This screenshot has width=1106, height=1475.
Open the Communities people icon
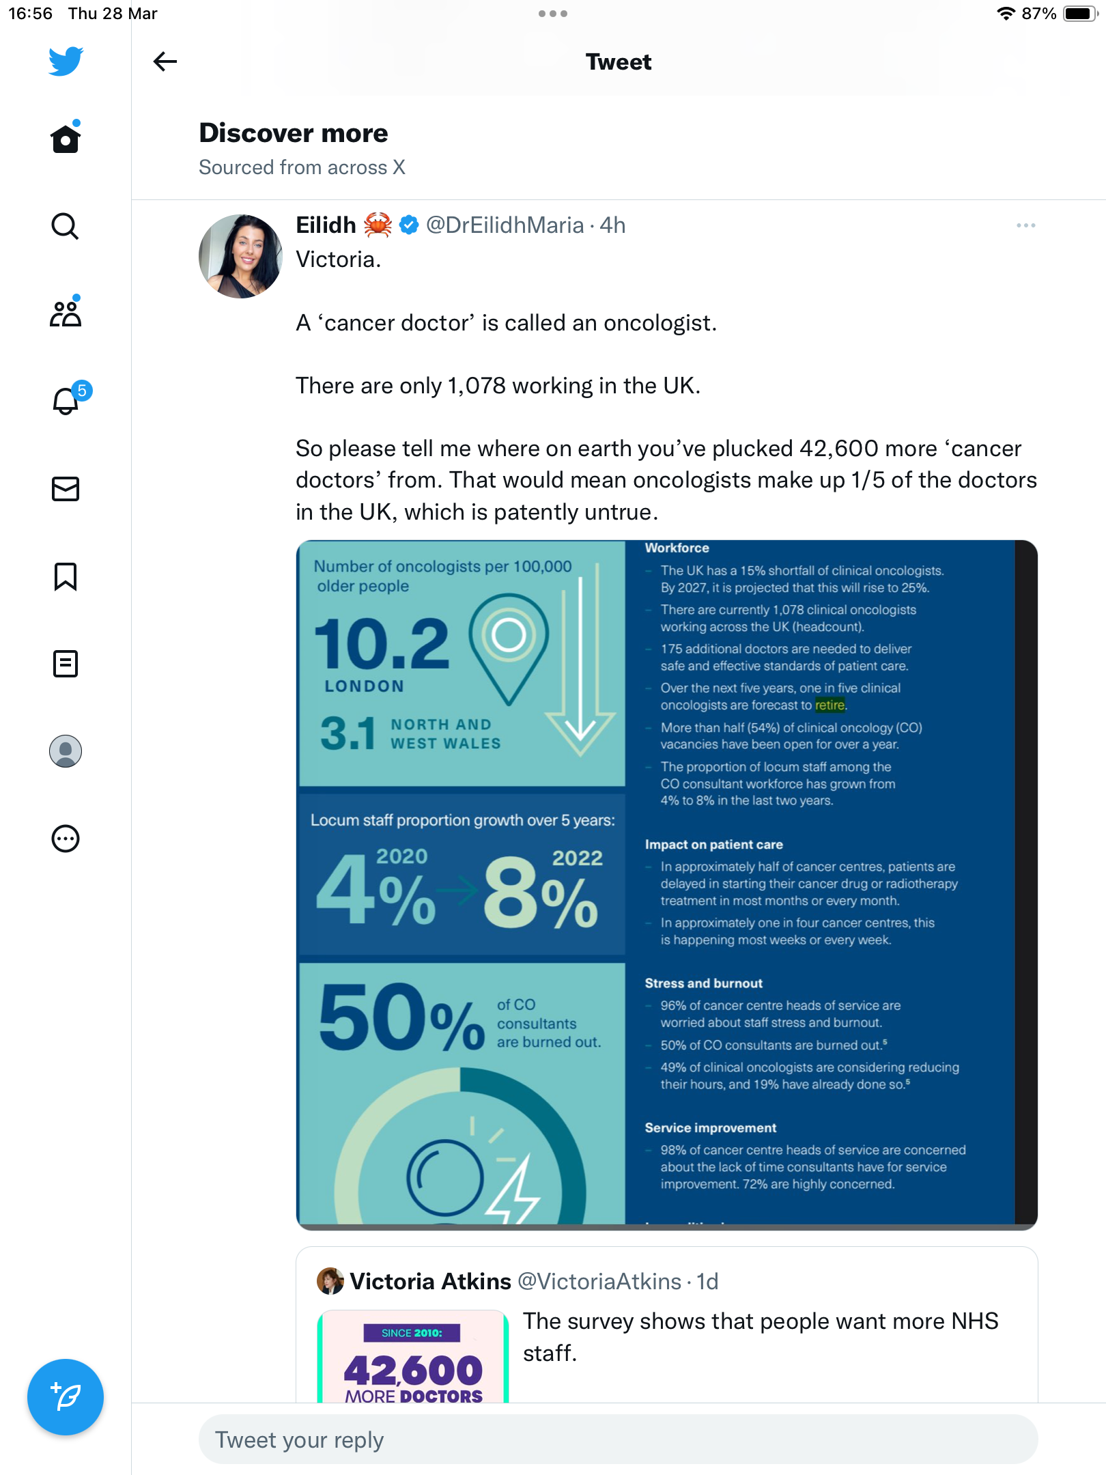tap(66, 313)
